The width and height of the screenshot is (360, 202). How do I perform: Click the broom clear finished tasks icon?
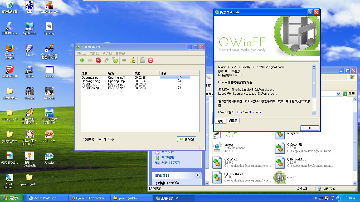click(x=133, y=60)
